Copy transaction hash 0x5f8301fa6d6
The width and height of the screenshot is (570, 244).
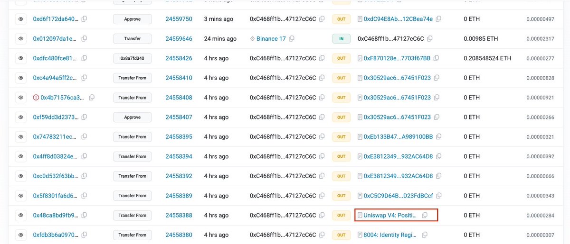pos(84,196)
